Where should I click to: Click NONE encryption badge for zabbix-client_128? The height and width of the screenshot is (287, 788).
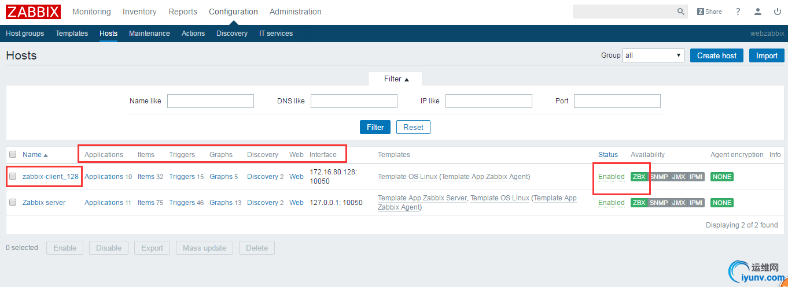(722, 177)
